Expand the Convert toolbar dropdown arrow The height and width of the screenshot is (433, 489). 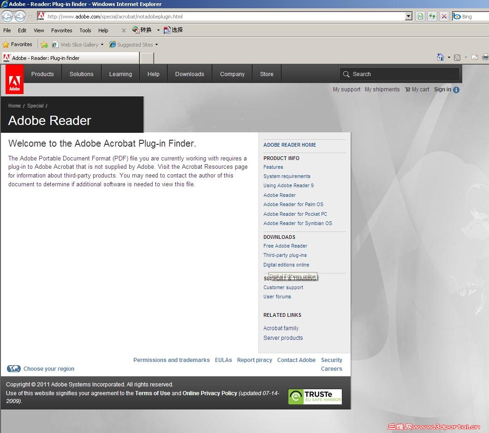coord(158,30)
